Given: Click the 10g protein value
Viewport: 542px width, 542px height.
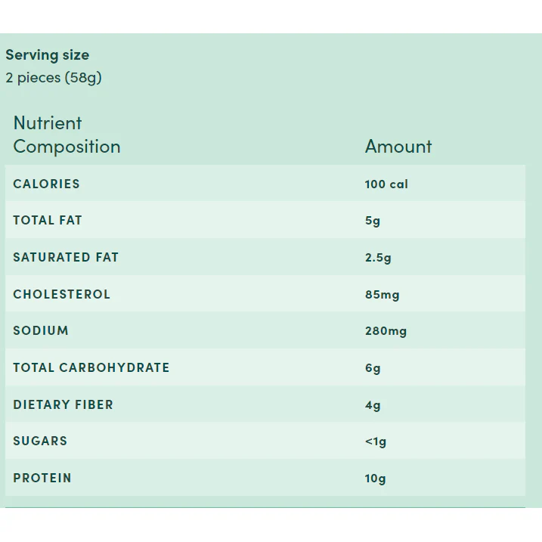Looking at the screenshot, I should pos(375,479).
